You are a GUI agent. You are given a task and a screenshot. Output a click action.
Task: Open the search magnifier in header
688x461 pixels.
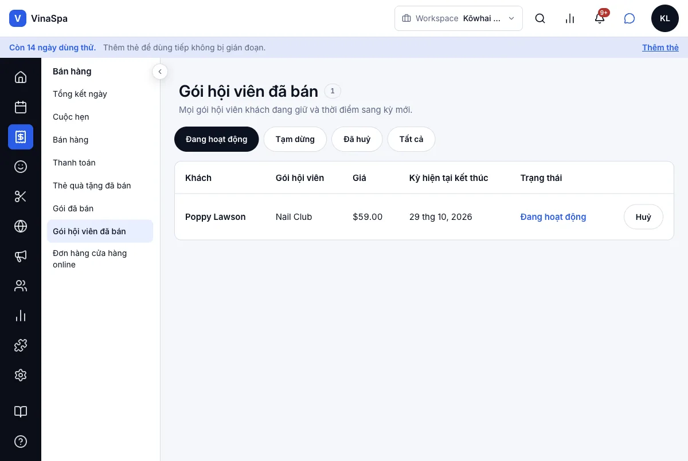click(x=540, y=18)
